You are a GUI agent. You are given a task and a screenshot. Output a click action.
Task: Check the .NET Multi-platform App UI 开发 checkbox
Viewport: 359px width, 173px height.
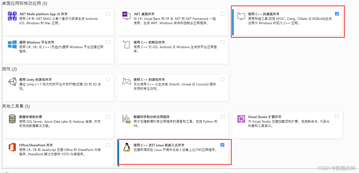click(x=108, y=14)
